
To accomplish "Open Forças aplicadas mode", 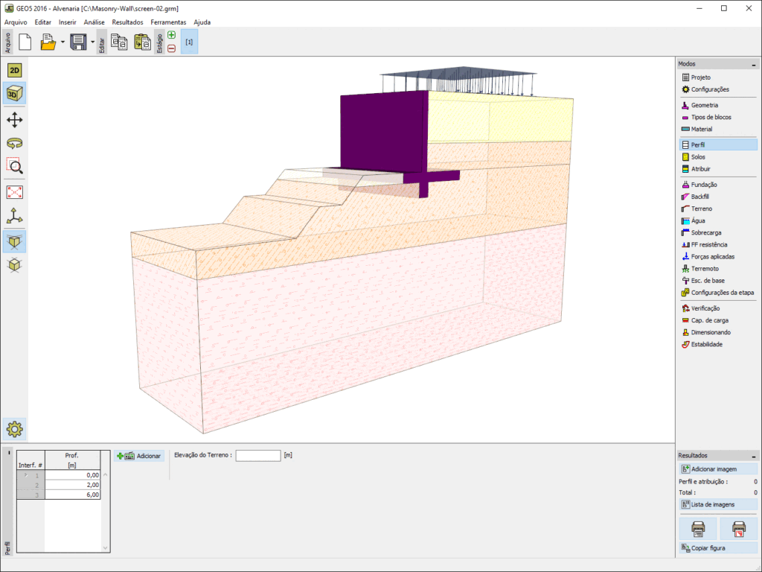I will pyautogui.click(x=718, y=257).
